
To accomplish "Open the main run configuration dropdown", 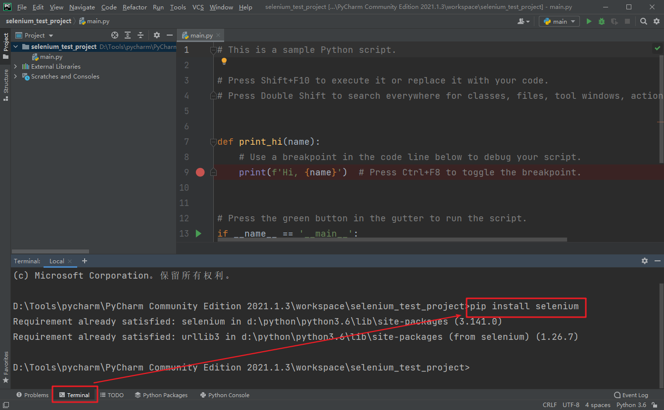I will point(560,21).
